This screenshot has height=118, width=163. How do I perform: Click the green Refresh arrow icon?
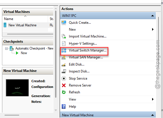point(64,92)
